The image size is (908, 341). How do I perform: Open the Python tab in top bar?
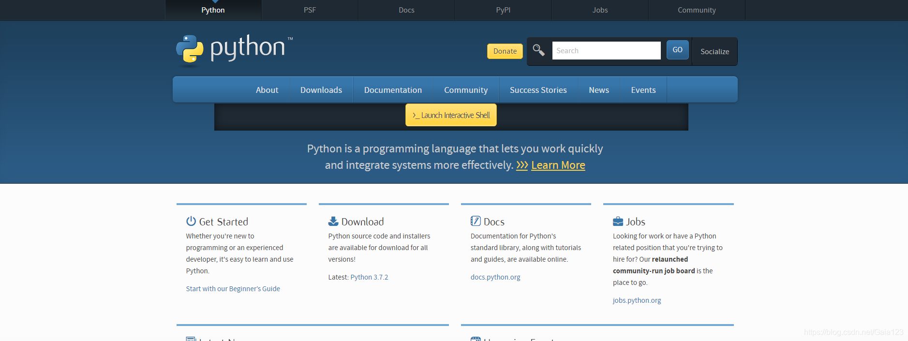213,10
